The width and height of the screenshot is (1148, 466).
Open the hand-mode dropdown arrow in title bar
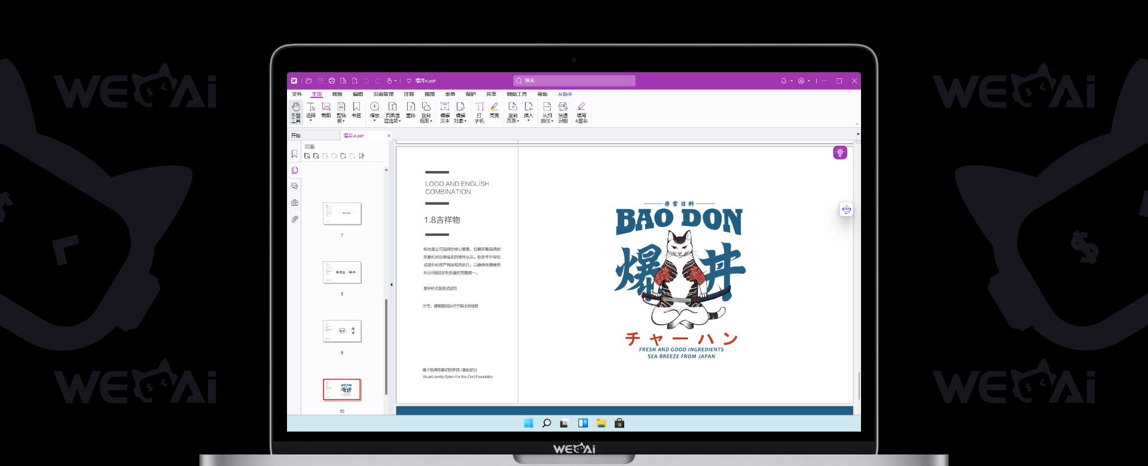(396, 81)
